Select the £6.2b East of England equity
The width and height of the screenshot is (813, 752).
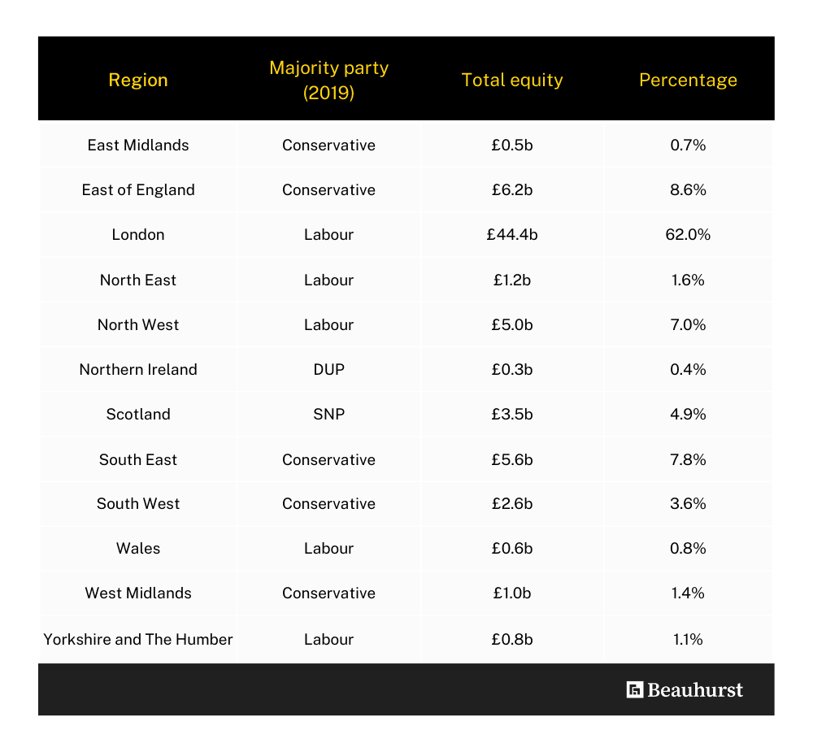512,189
